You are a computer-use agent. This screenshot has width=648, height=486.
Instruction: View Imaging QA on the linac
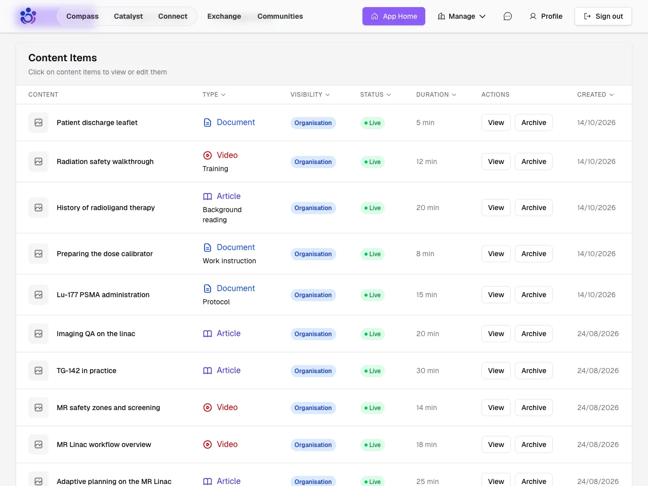(496, 334)
